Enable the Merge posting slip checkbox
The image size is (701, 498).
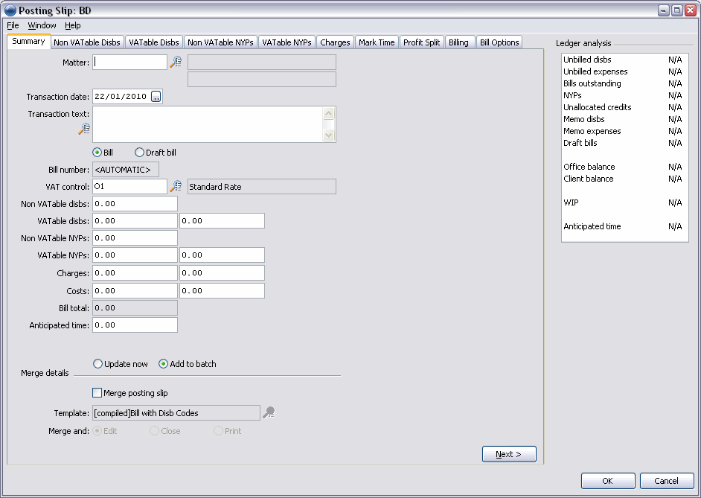point(97,392)
